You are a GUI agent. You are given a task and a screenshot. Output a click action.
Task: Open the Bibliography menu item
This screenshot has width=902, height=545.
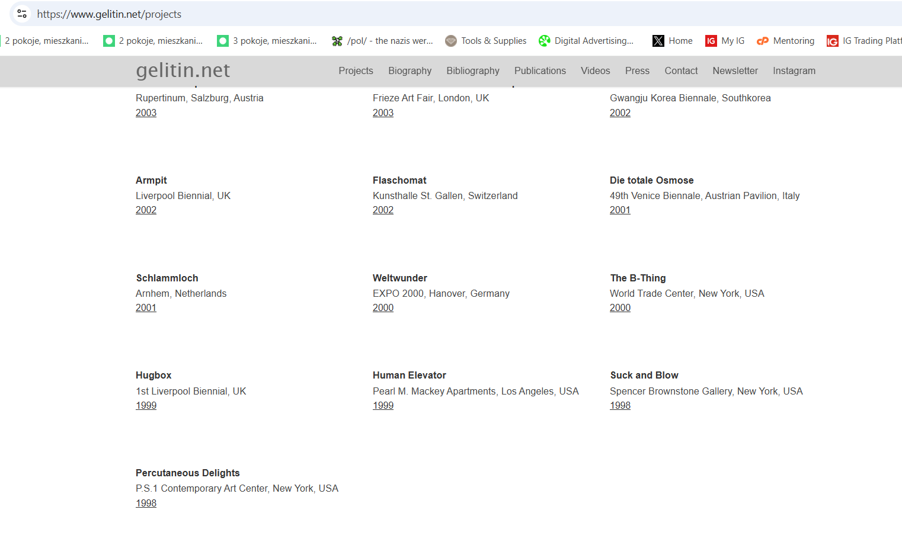(473, 70)
